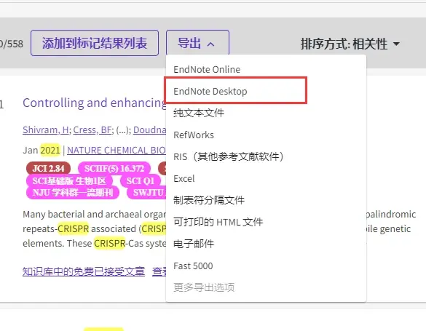The height and width of the screenshot is (331, 426).
Task: Select 纯文本文件 export option
Action: coord(199,113)
